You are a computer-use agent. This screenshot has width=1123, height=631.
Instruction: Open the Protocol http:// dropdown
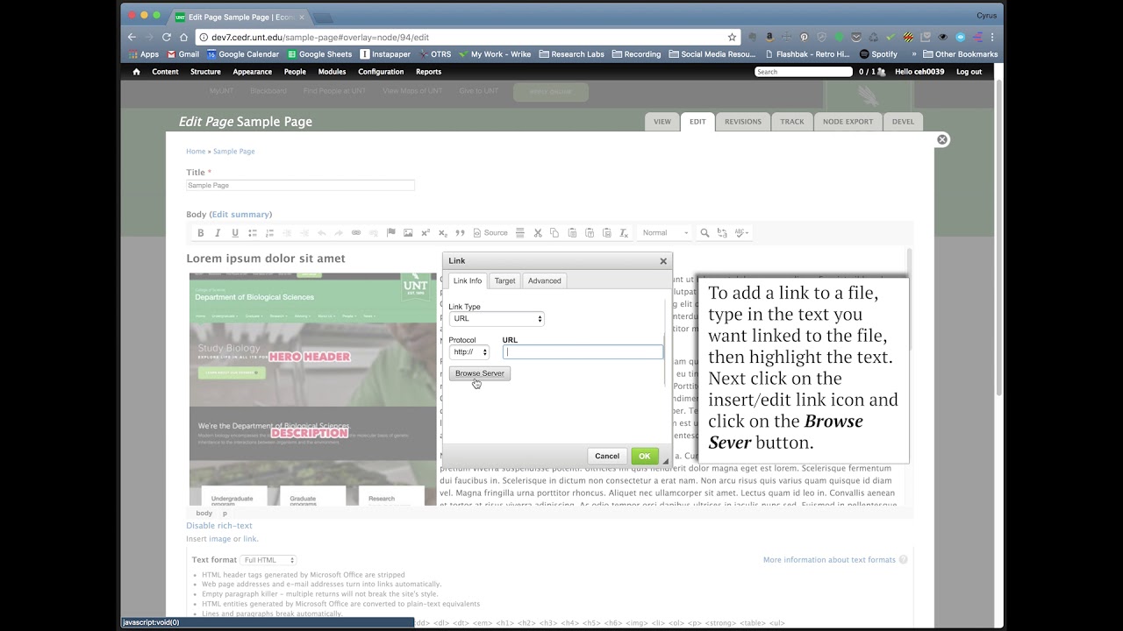click(469, 352)
